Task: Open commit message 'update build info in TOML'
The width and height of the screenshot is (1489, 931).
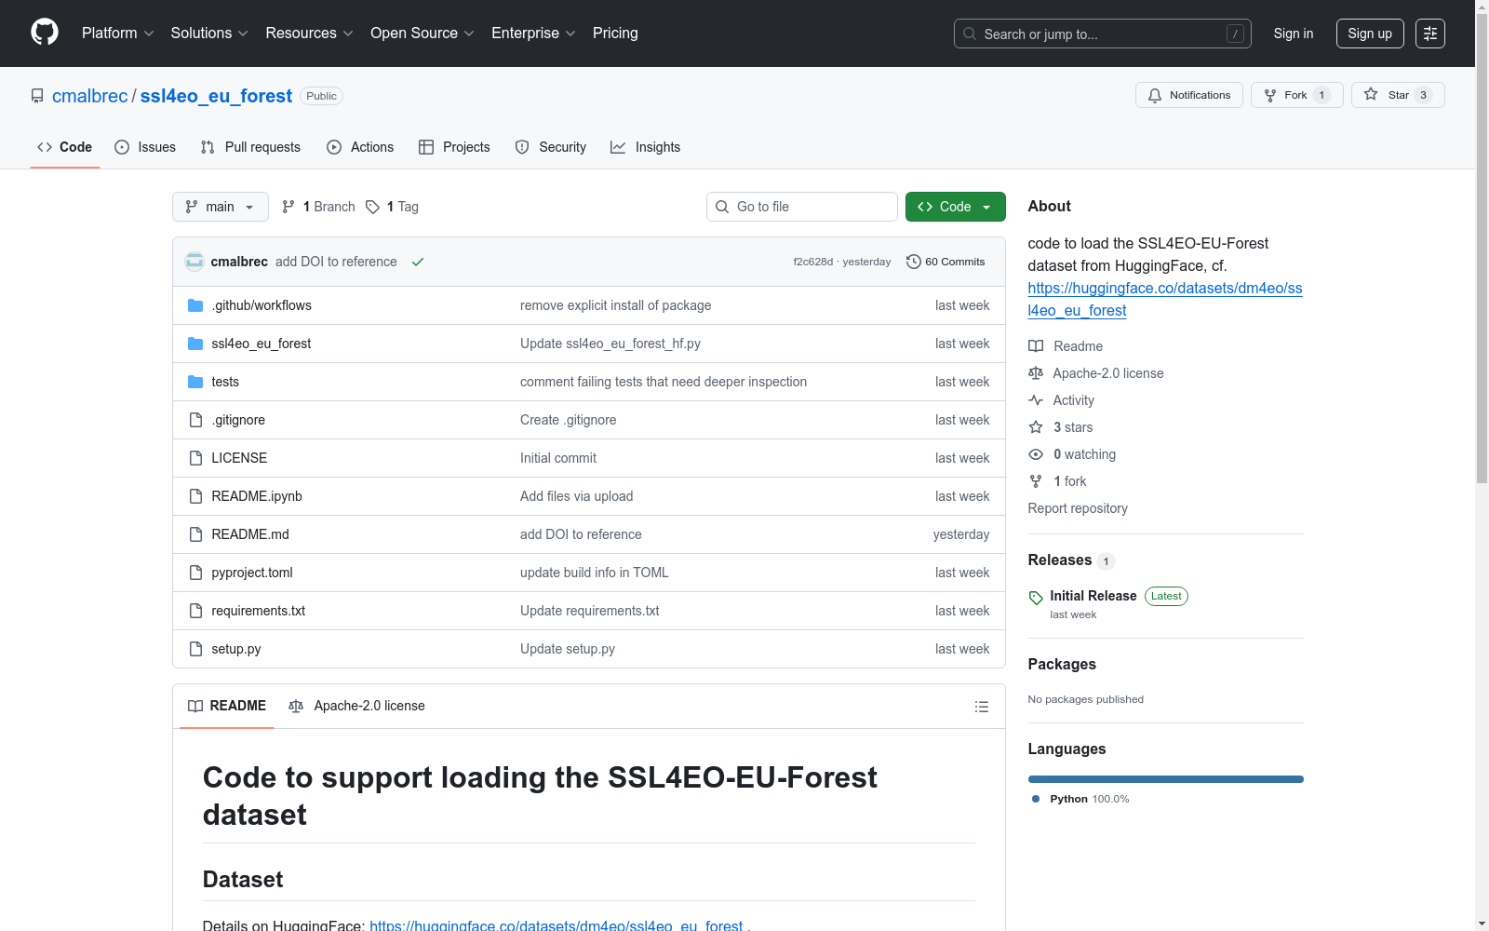Action: click(x=595, y=573)
